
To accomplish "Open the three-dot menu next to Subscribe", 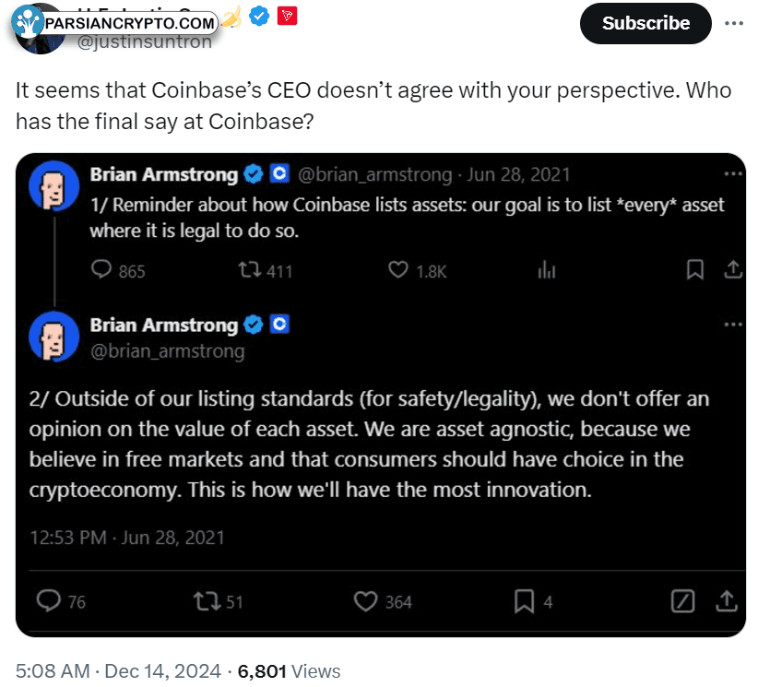I will click(x=733, y=23).
